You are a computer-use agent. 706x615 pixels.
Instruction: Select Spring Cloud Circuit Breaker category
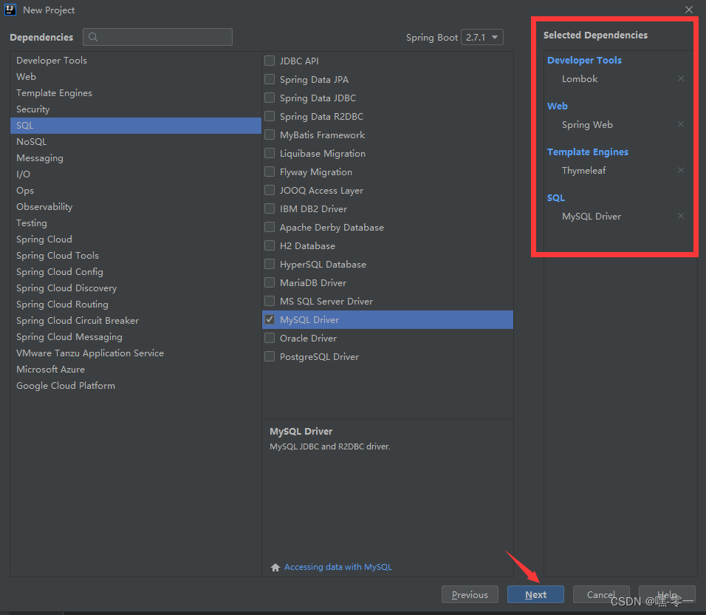(136, 320)
